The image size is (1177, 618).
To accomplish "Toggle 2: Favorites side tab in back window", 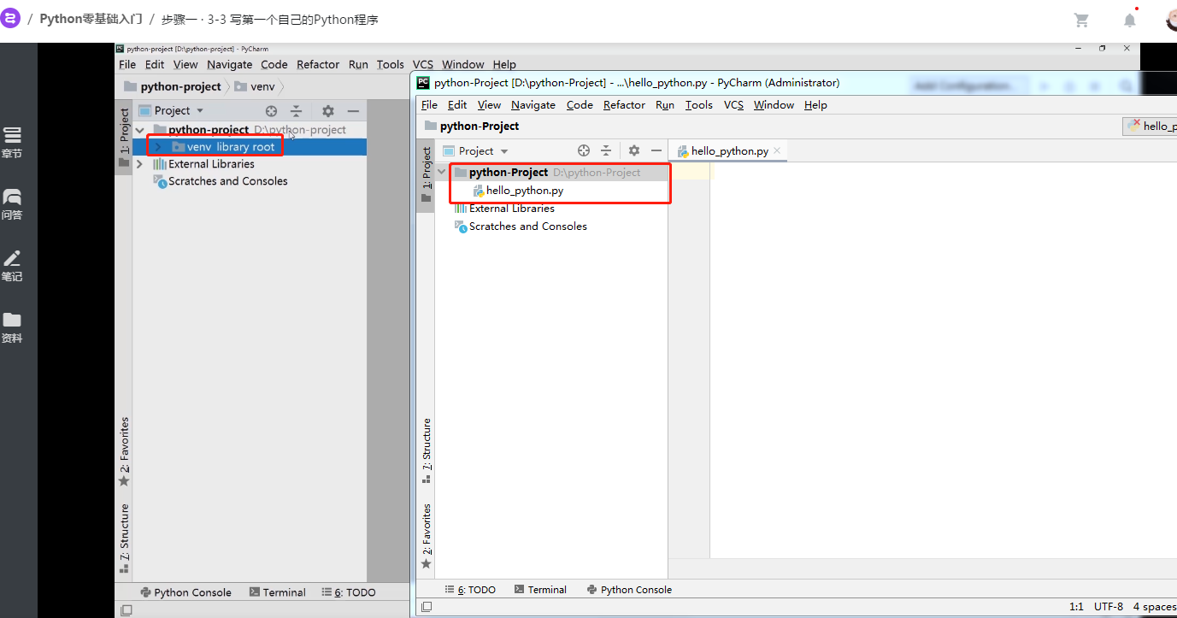I will coord(124,451).
